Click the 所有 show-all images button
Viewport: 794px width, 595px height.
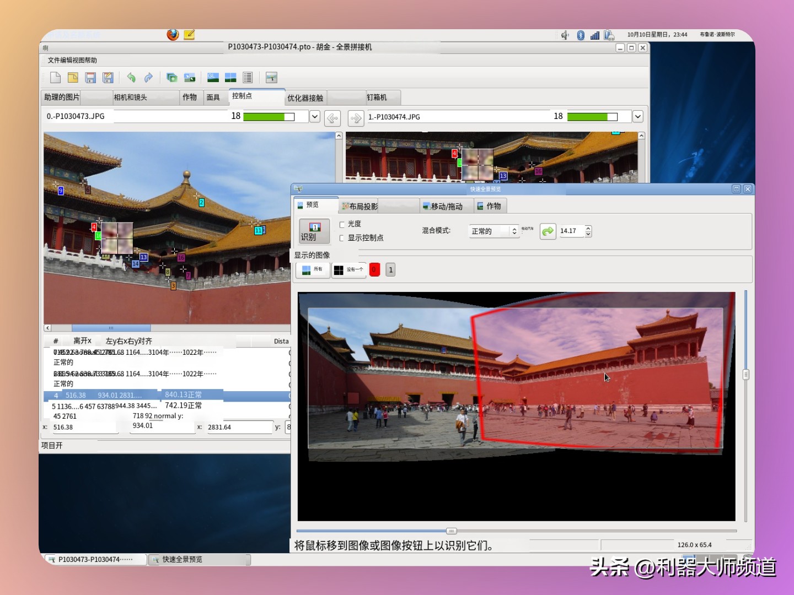point(313,270)
